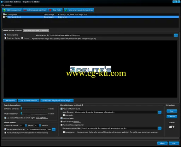Select the Change test row

pos(90,14)
